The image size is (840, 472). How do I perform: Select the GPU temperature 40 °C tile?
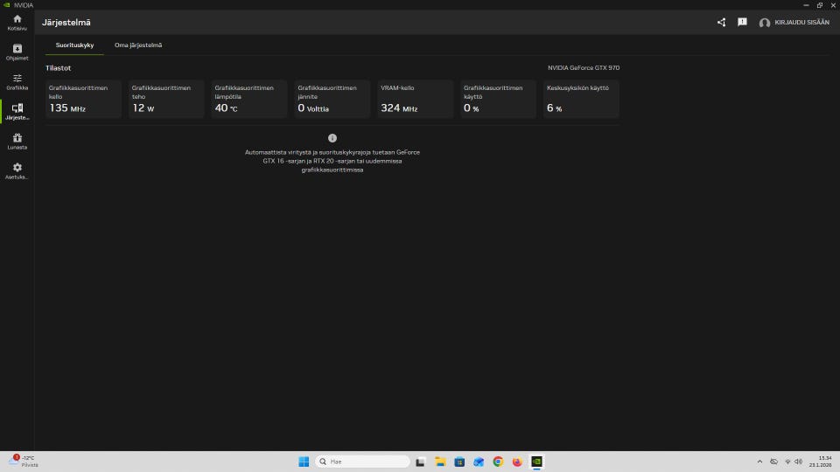coord(248,99)
